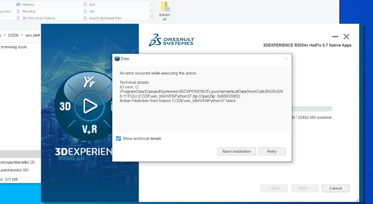This screenshot has height=204, width=373.
Task: Close the 3DEXPERIENCE installer window
Action: (x=346, y=37)
